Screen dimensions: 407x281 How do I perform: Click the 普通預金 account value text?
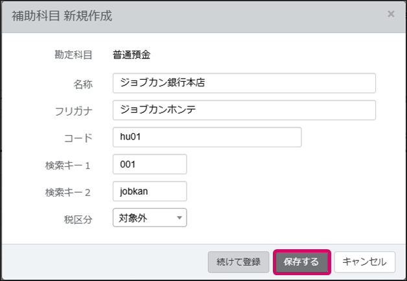pyautogui.click(x=132, y=55)
